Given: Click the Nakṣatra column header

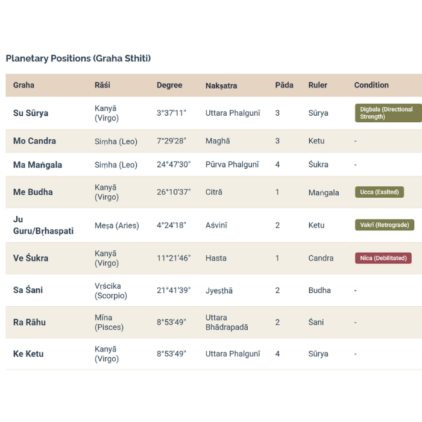Looking at the screenshot, I should pyautogui.click(x=221, y=86).
